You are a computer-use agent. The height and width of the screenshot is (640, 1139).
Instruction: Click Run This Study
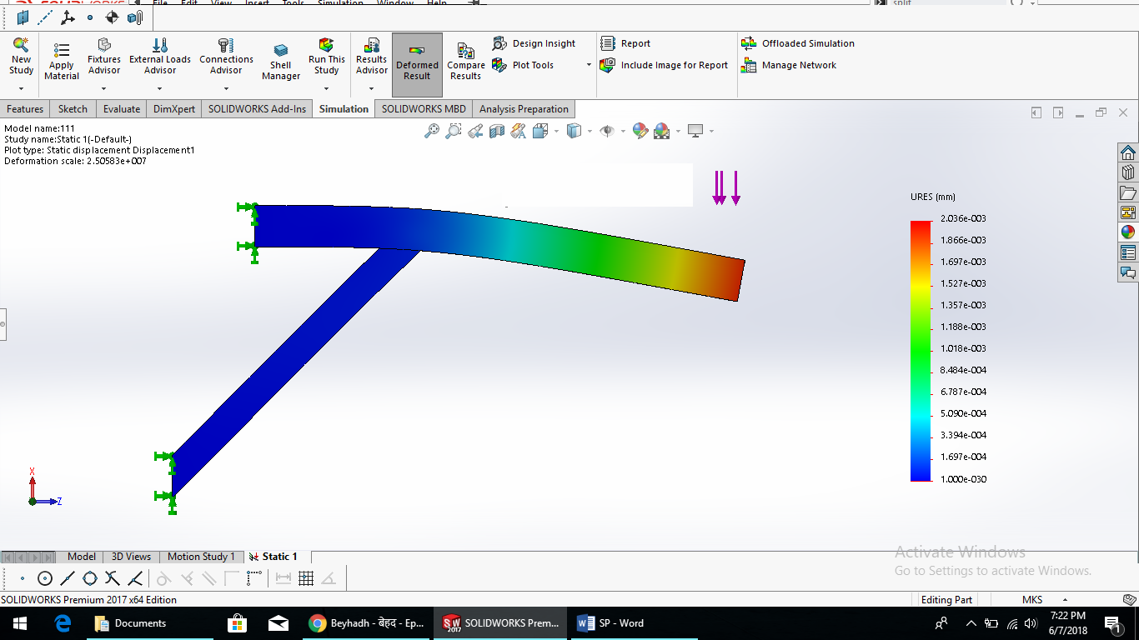(x=327, y=56)
